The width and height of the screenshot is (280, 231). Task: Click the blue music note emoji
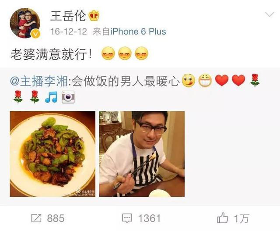[51, 97]
